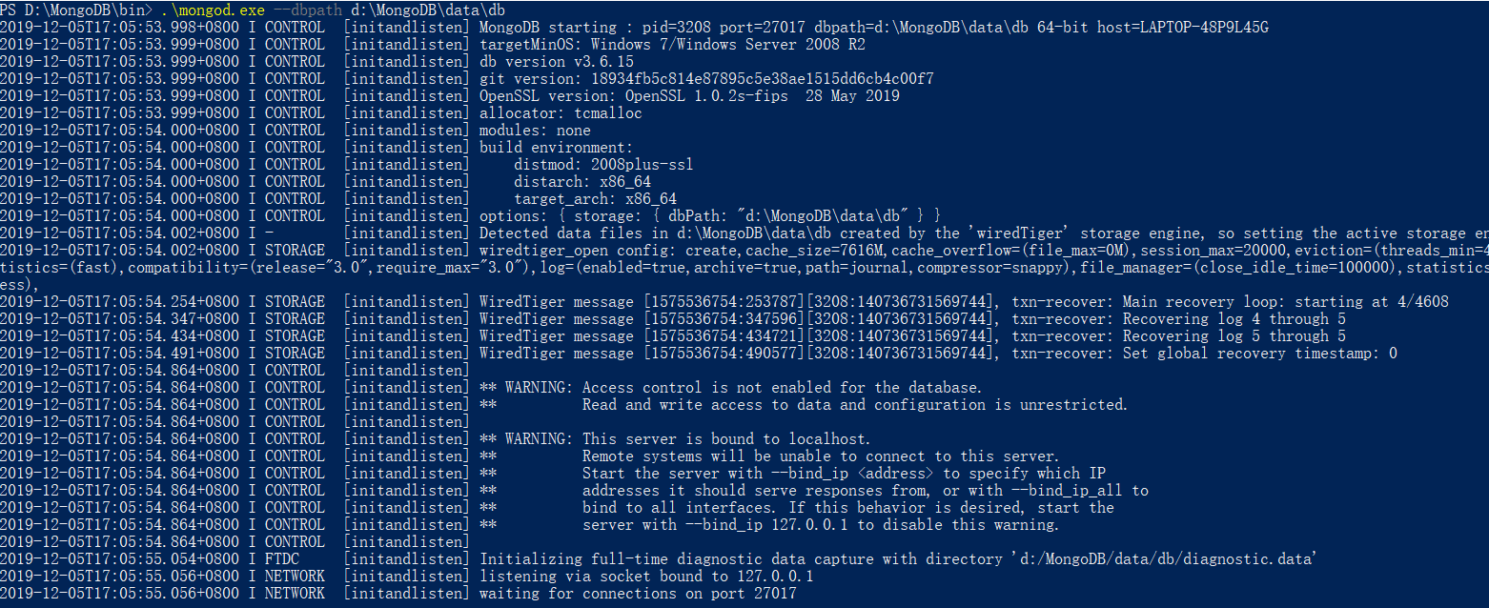The image size is (1489, 608).
Task: Click the 'target_arch: x86_64' line
Action: (x=595, y=198)
